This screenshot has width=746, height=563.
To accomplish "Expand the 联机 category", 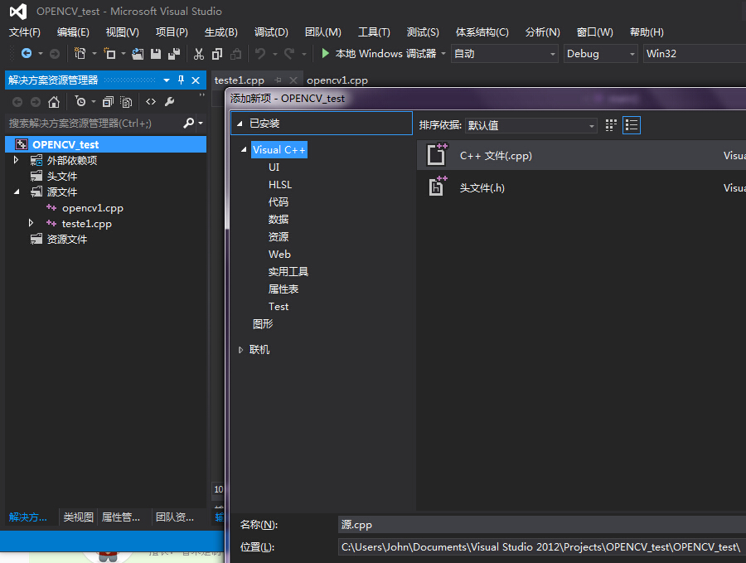I will coord(240,350).
